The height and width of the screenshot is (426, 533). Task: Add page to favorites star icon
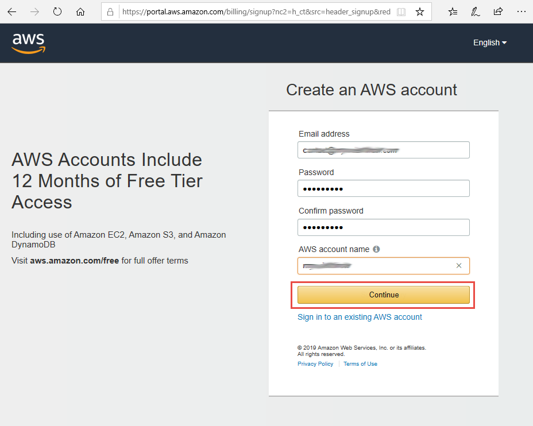pyautogui.click(x=420, y=12)
